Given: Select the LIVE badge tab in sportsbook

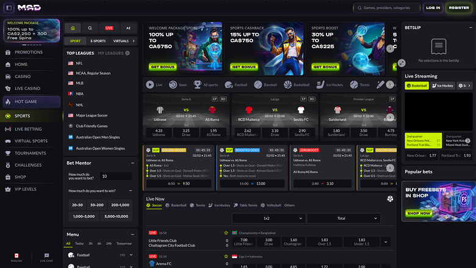Looking at the screenshot, I should [109, 28].
